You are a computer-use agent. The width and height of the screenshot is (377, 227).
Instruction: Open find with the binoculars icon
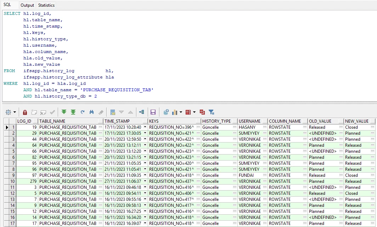(x=92, y=112)
